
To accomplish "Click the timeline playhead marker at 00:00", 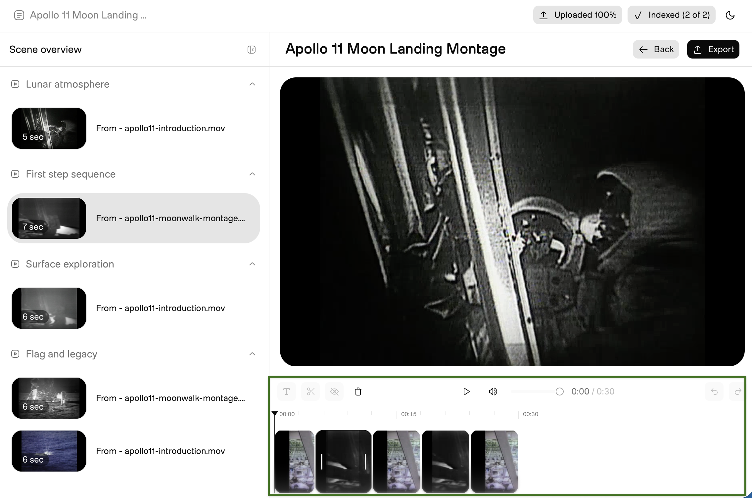I will click(275, 414).
